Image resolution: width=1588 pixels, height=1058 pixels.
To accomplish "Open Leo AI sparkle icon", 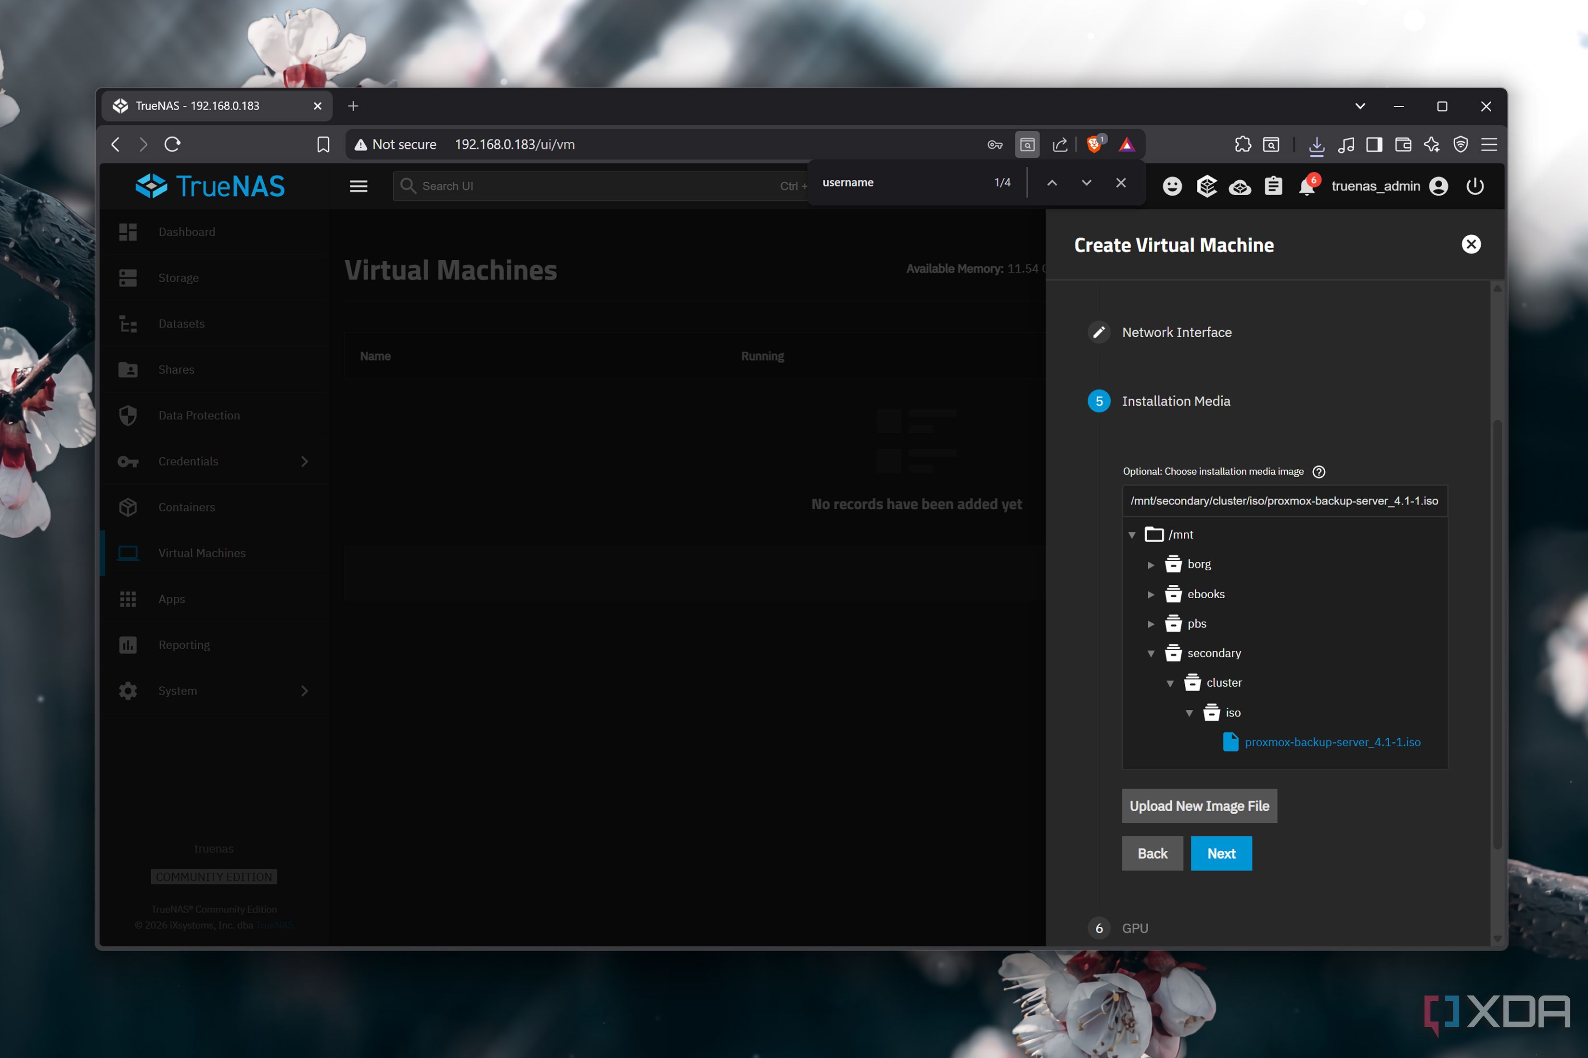I will tap(1431, 144).
